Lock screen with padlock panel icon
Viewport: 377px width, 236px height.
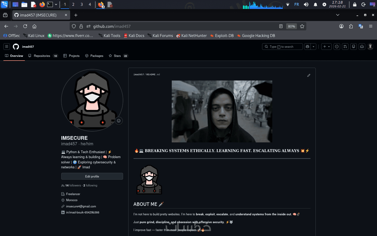click(x=355, y=4)
